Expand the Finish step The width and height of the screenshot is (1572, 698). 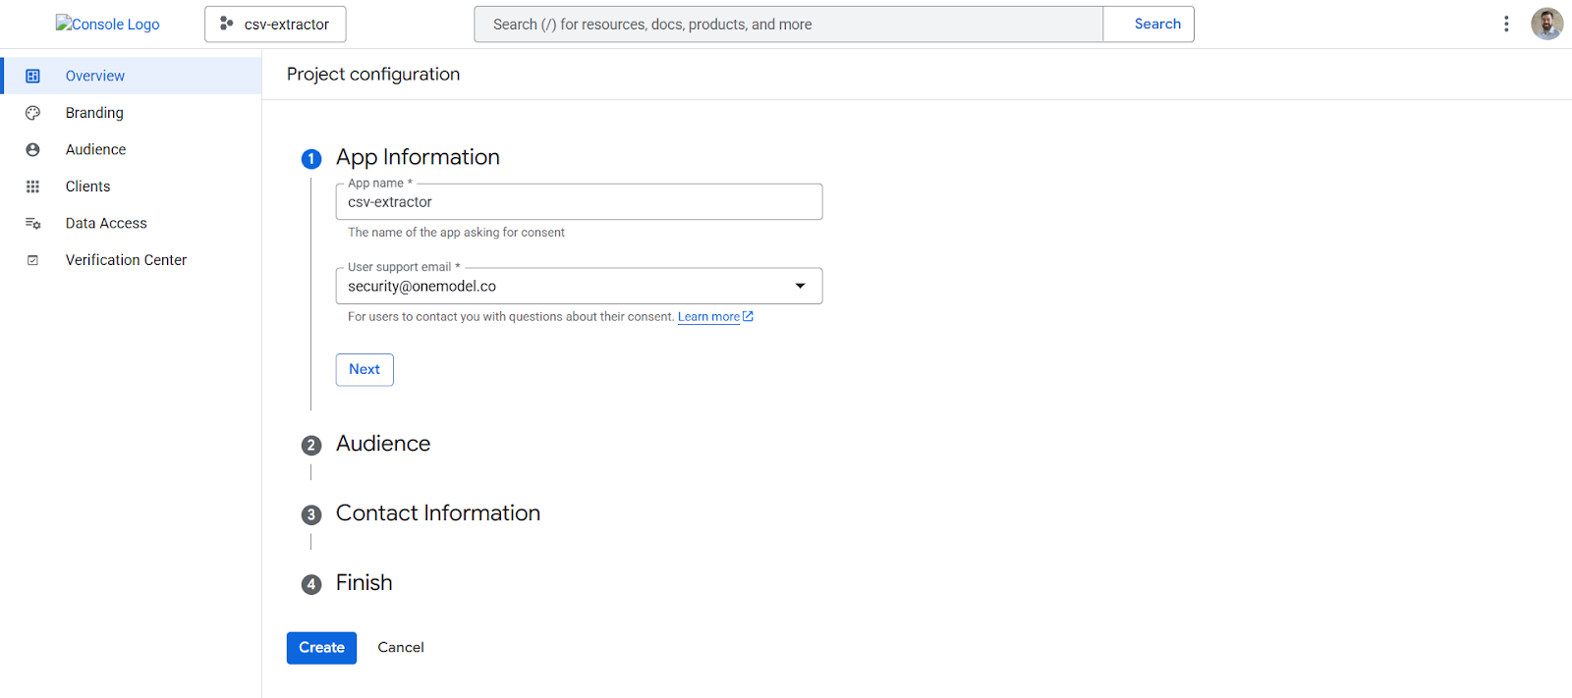(x=364, y=583)
